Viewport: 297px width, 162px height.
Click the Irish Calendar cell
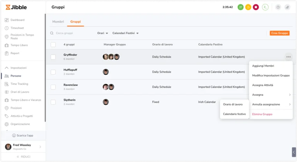pyautogui.click(x=207, y=102)
